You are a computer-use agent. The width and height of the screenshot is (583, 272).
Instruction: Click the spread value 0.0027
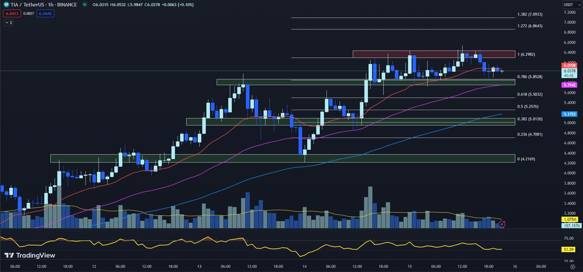(x=29, y=13)
